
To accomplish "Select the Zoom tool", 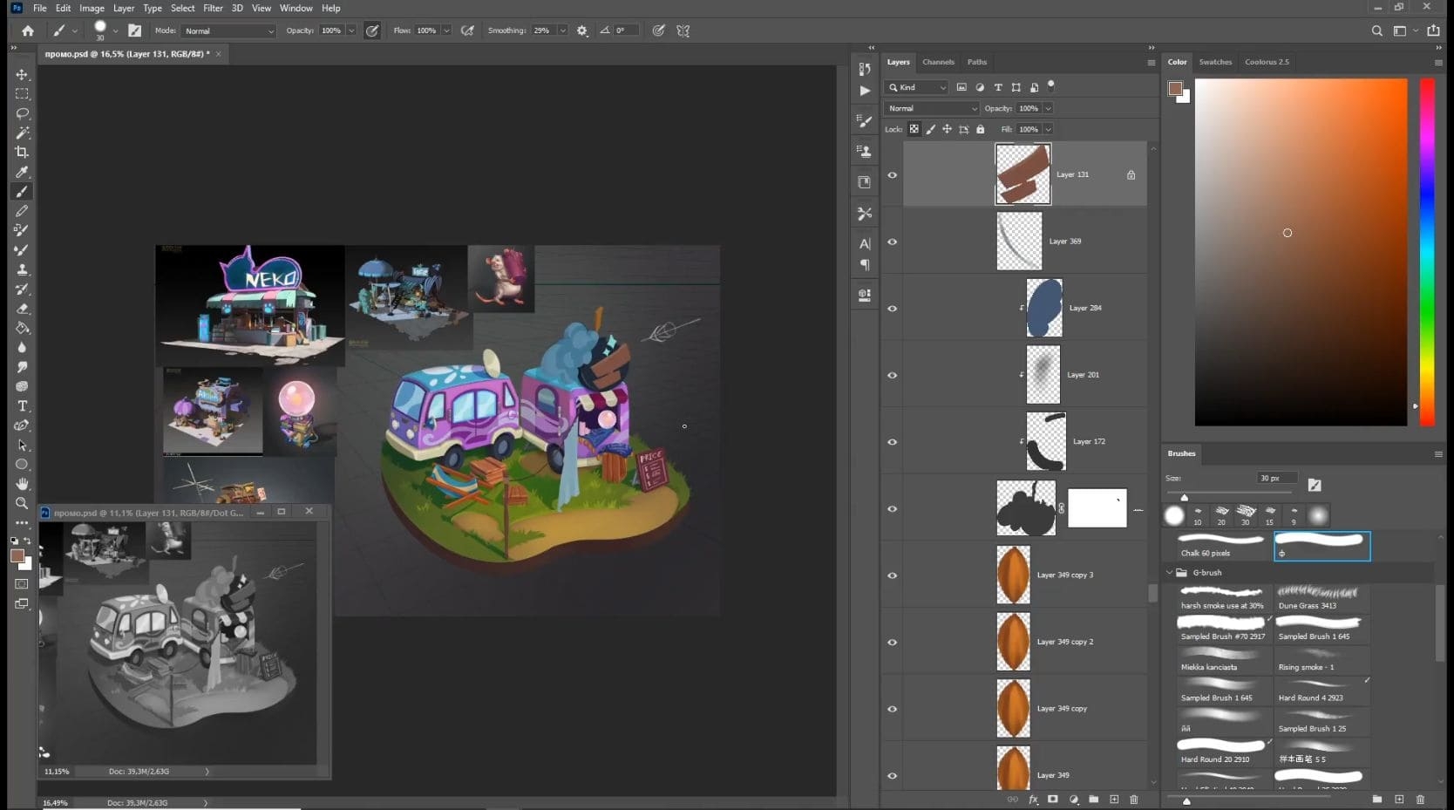I will click(x=22, y=503).
